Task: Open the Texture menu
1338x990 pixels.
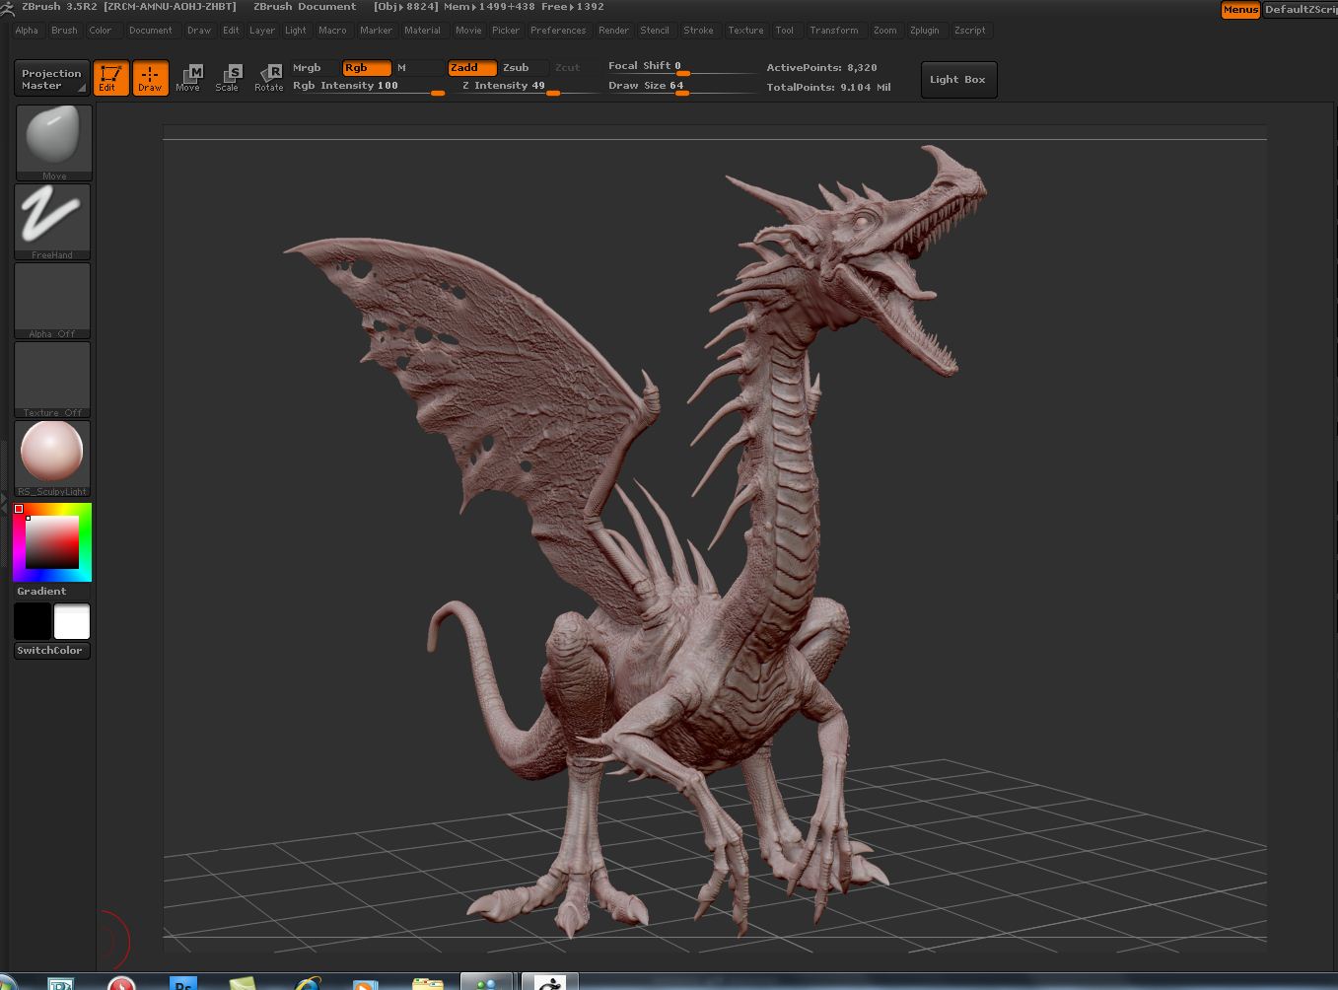Action: (x=745, y=31)
